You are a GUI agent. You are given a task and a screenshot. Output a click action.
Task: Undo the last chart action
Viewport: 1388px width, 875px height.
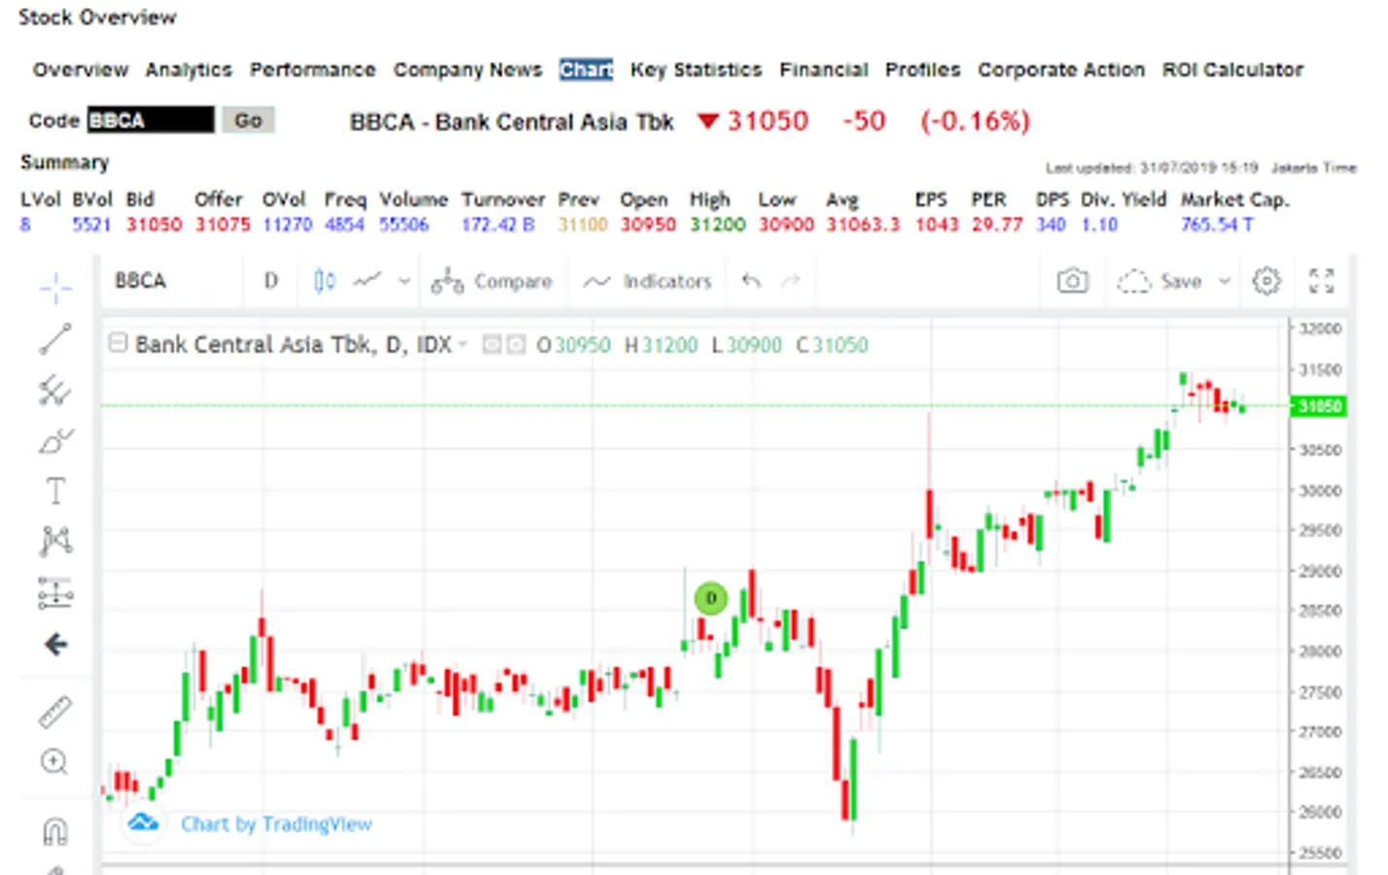pyautogui.click(x=751, y=281)
